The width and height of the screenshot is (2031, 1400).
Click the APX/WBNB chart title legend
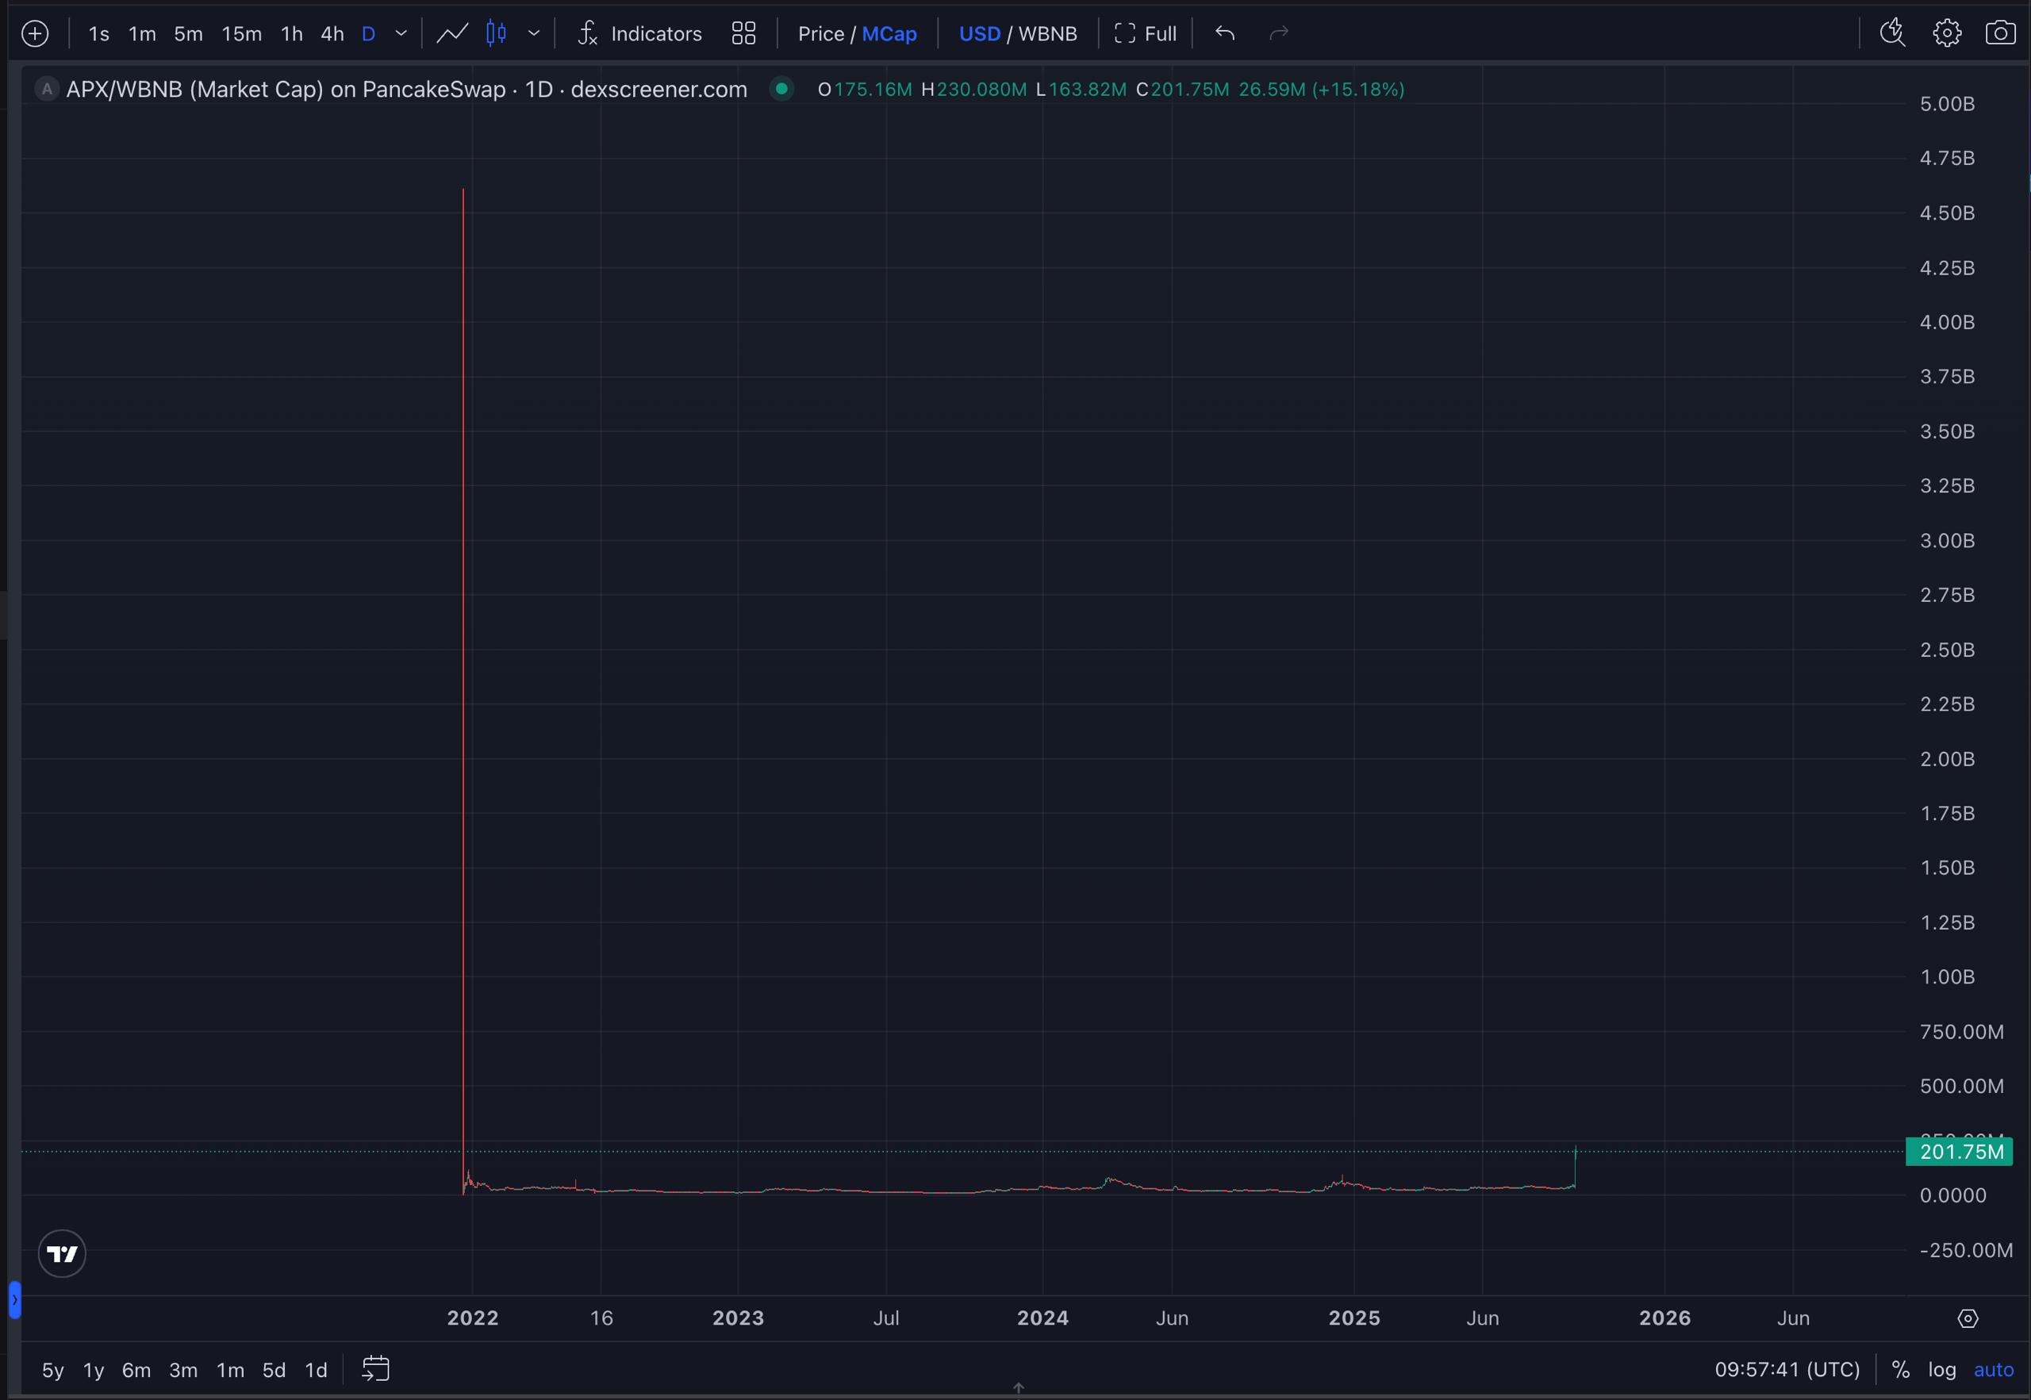click(x=406, y=90)
